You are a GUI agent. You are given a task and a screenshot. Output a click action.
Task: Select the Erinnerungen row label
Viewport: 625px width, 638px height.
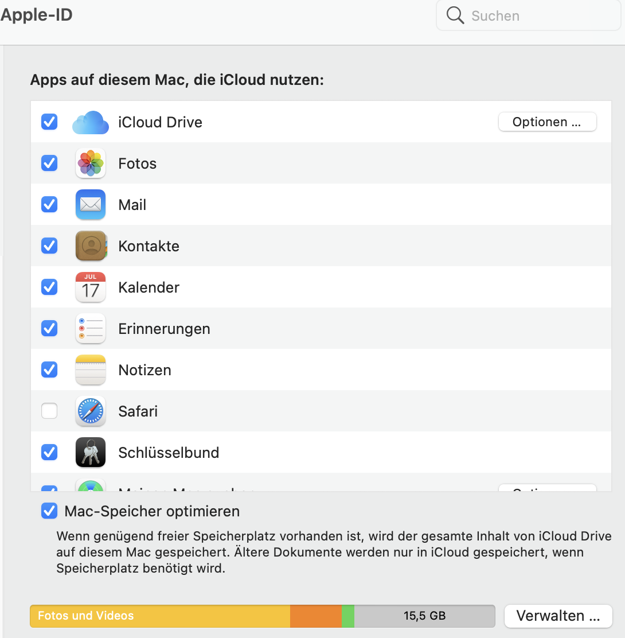point(165,329)
